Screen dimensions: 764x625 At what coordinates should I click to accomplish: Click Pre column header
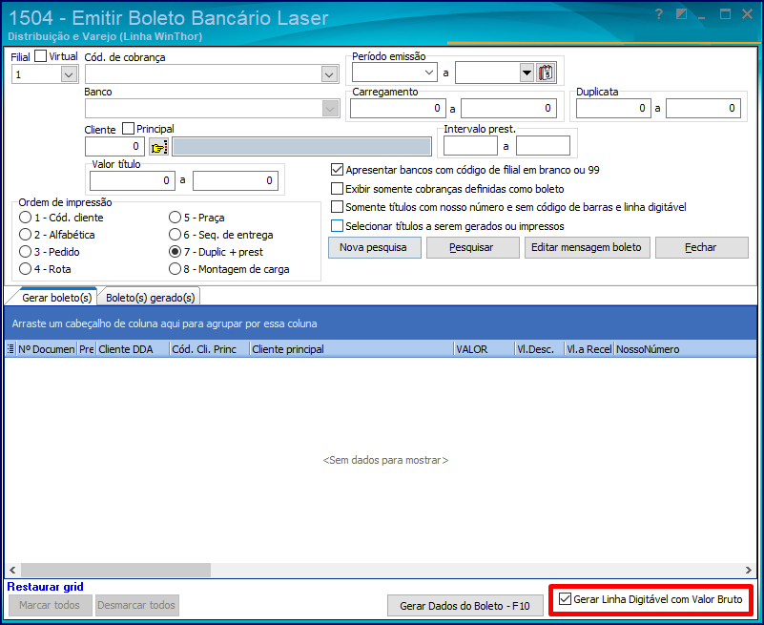point(87,349)
